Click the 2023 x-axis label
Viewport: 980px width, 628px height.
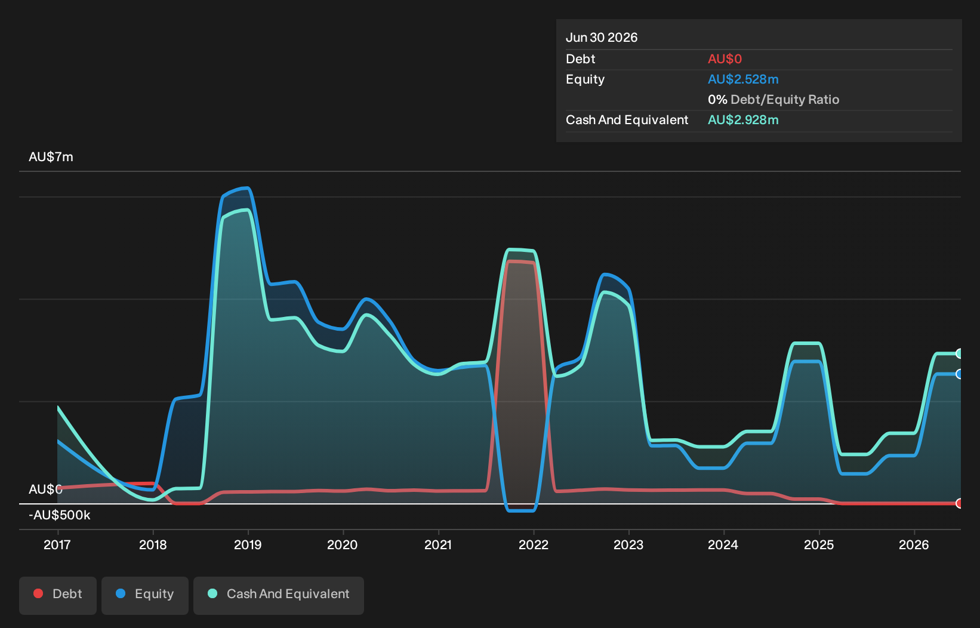[x=628, y=545]
